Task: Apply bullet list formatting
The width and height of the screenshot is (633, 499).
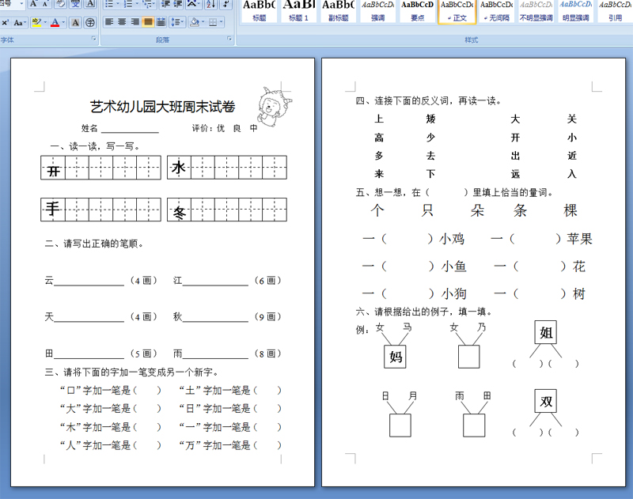Action: point(109,4)
